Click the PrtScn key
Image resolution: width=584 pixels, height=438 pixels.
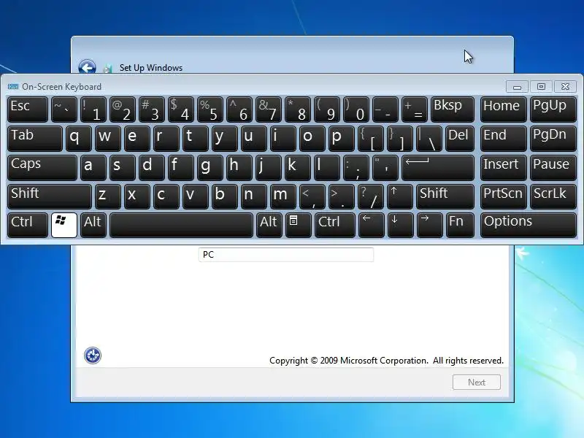pos(503,196)
